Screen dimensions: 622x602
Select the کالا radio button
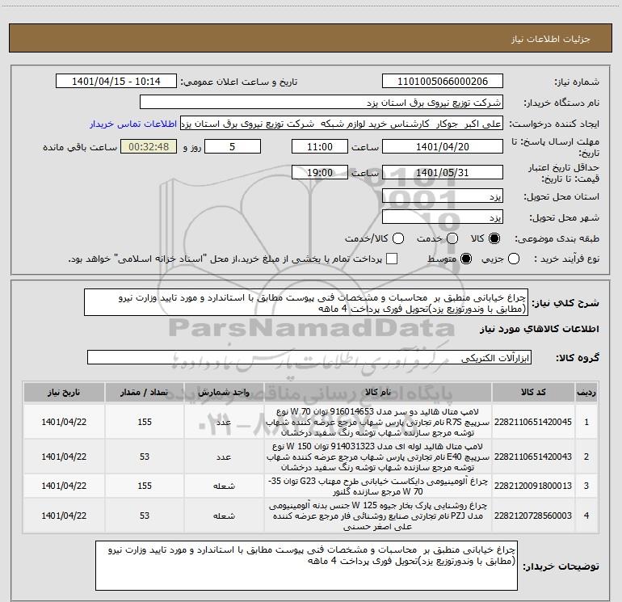(x=494, y=238)
